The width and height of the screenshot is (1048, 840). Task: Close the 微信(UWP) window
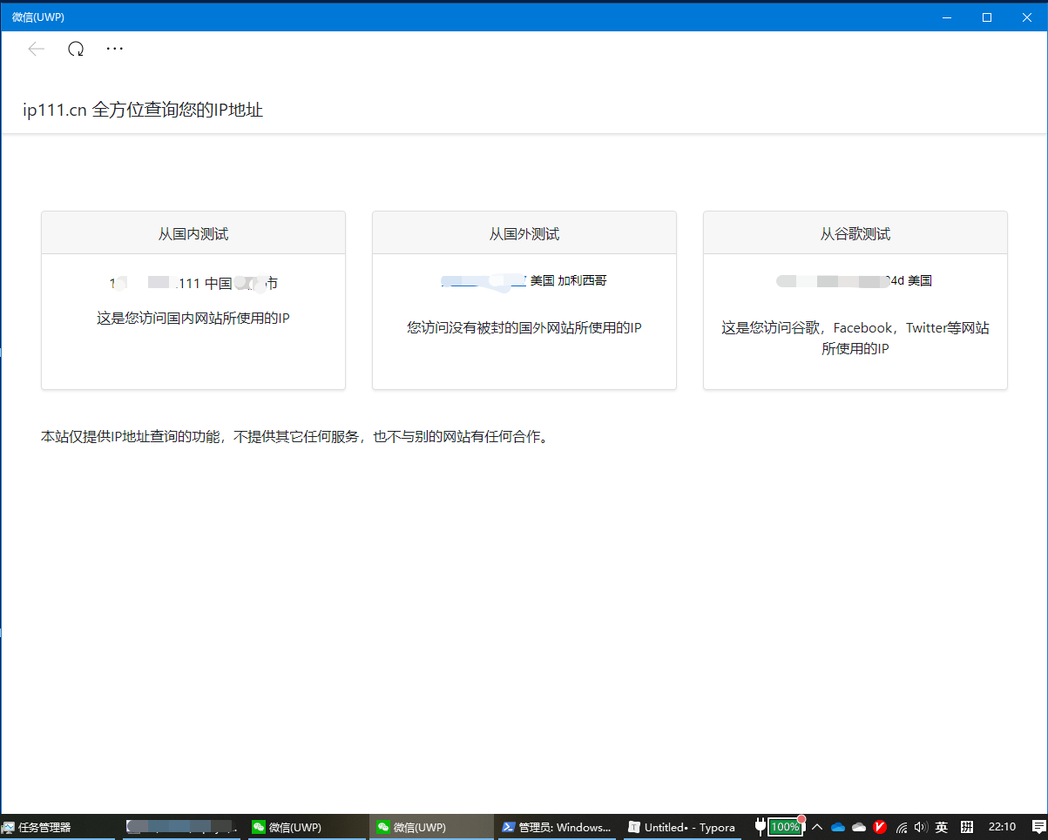pos(1027,17)
